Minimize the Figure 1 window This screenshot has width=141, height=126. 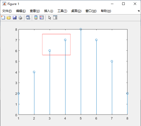112,4
